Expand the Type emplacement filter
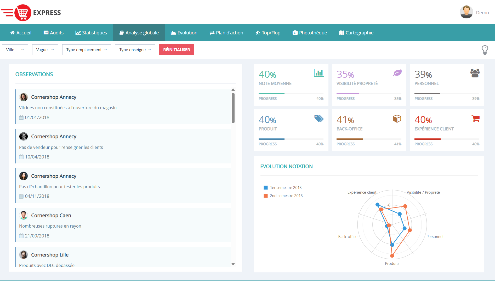The width and height of the screenshot is (495, 281). click(87, 50)
